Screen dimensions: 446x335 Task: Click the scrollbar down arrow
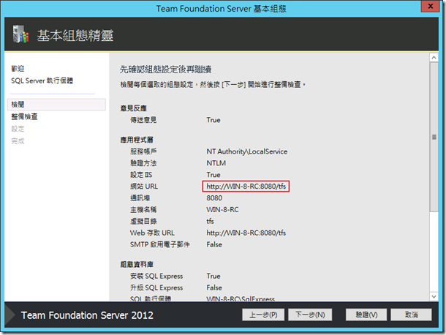(434, 296)
